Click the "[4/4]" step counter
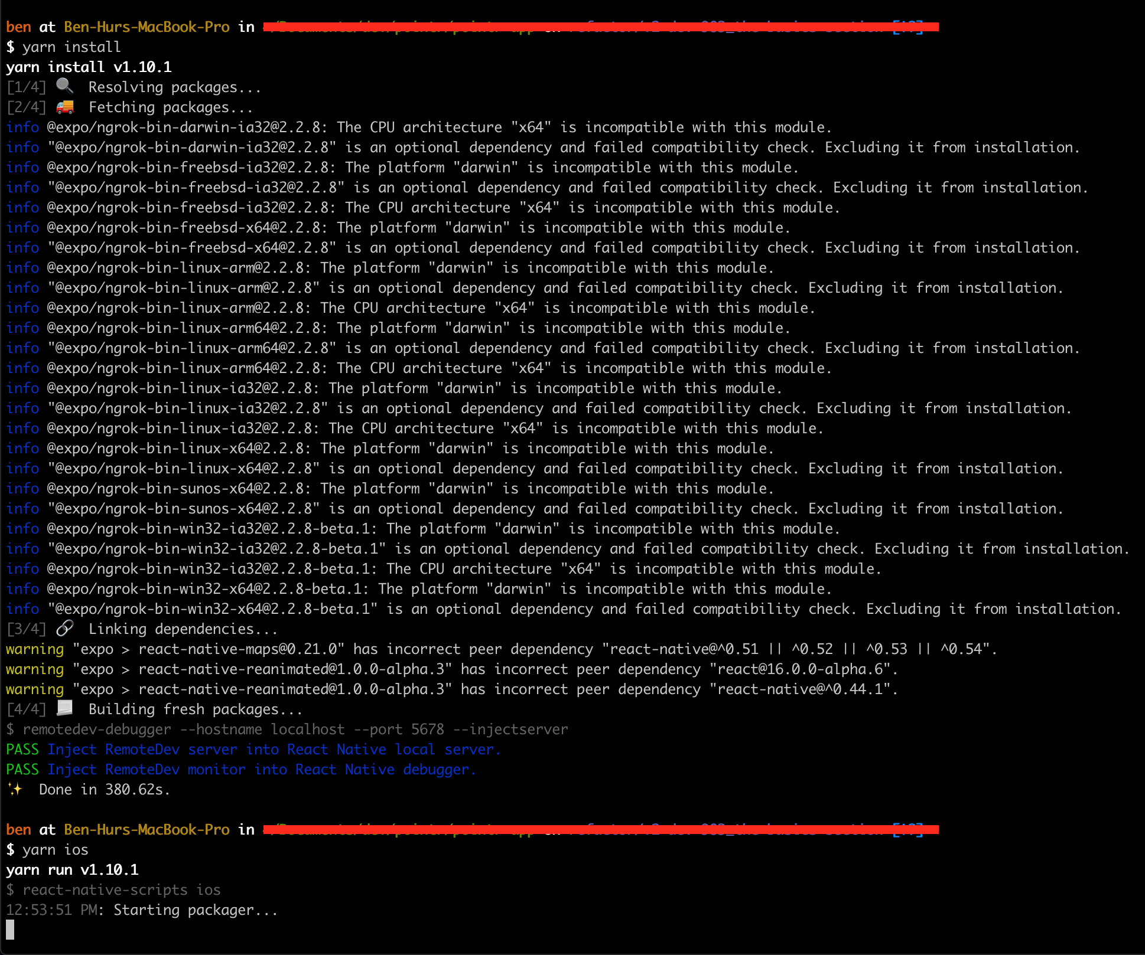Viewport: 1145px width, 955px height. 26,709
